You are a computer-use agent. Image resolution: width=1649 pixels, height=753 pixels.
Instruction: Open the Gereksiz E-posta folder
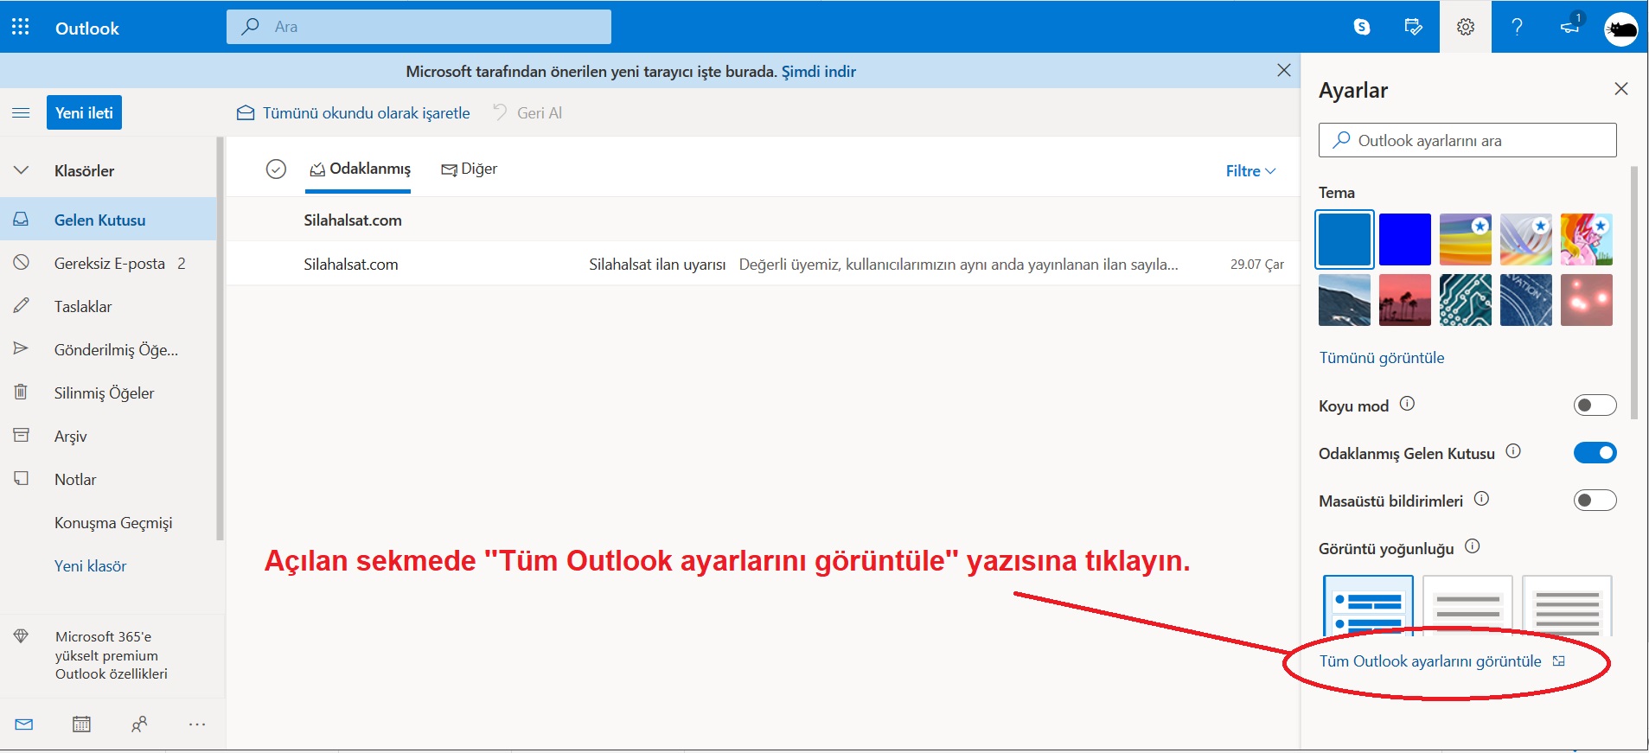point(109,264)
